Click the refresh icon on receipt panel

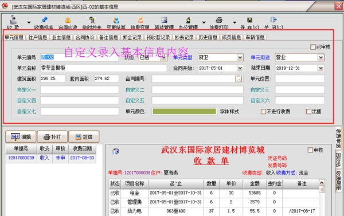(x=116, y=151)
